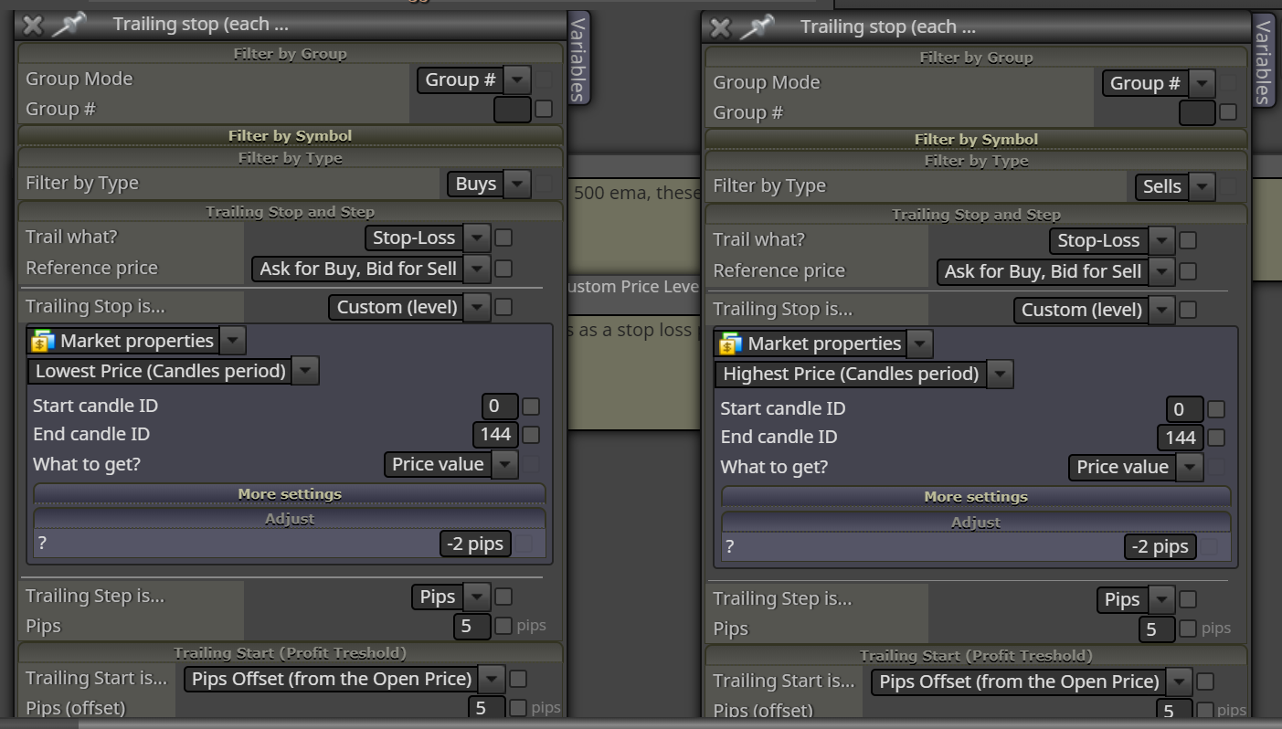Collapse Adjust section in right panel
The width and height of the screenshot is (1282, 729).
point(976,523)
